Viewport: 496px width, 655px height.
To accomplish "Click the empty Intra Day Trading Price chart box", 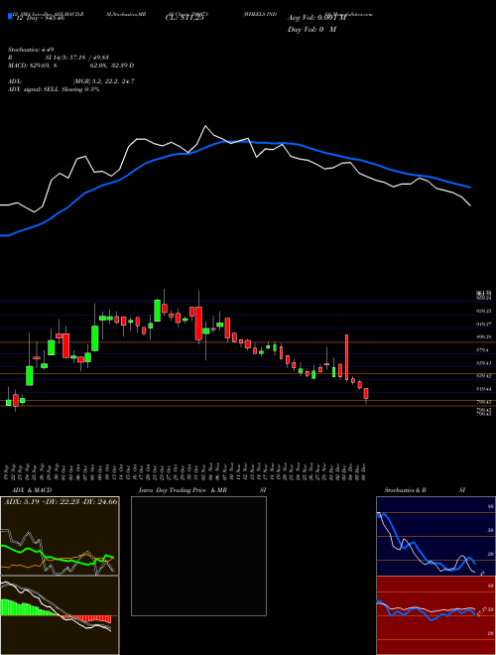I will pyautogui.click(x=198, y=556).
